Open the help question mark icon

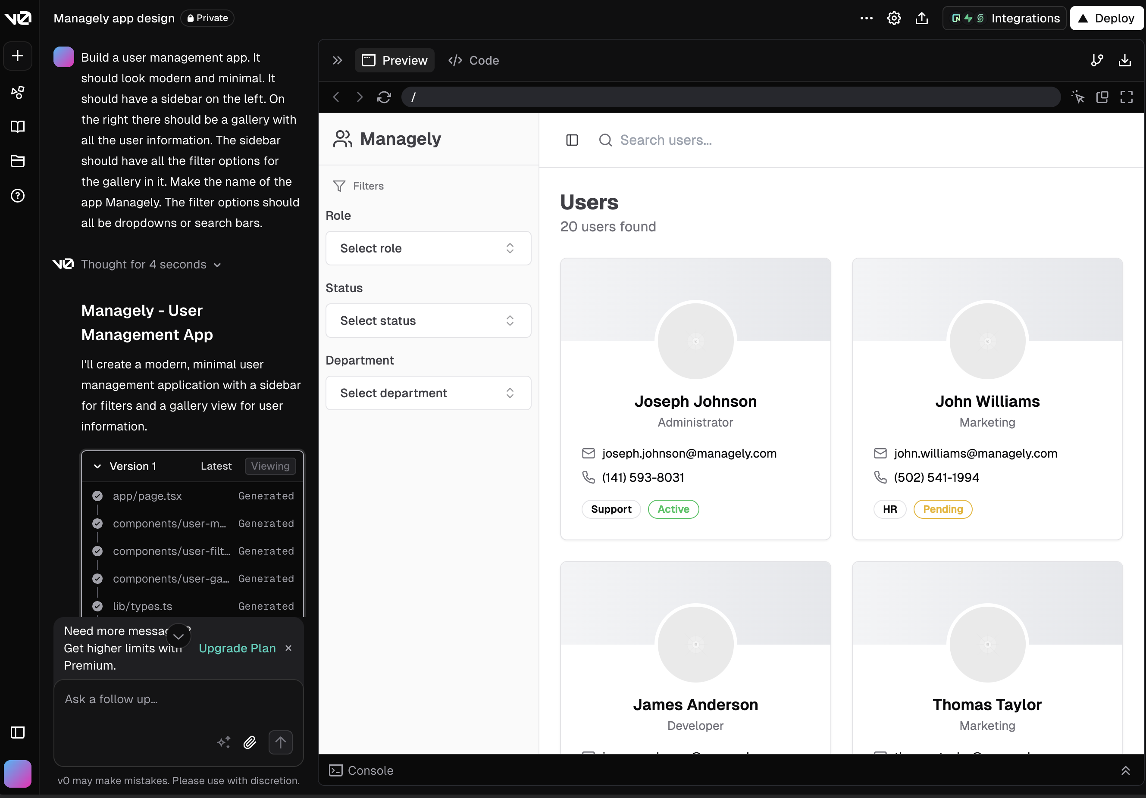[x=18, y=196]
